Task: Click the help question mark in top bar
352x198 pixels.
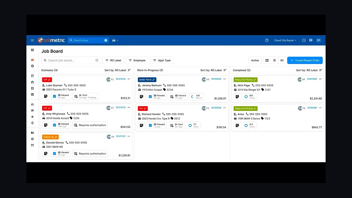Action: click(x=267, y=40)
